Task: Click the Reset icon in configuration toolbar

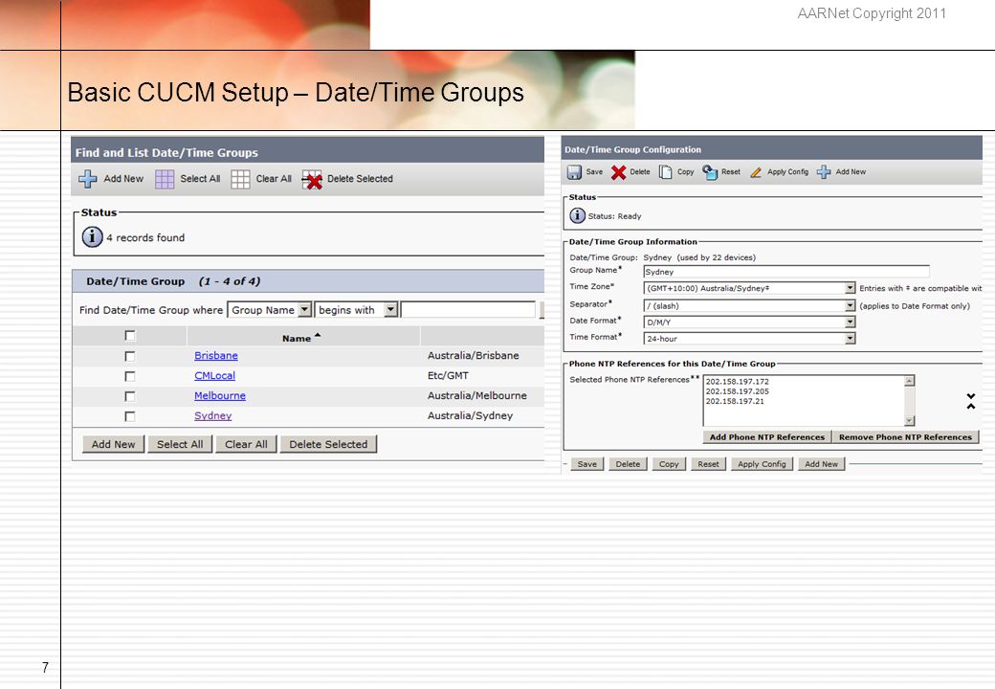Action: pyautogui.click(x=710, y=172)
